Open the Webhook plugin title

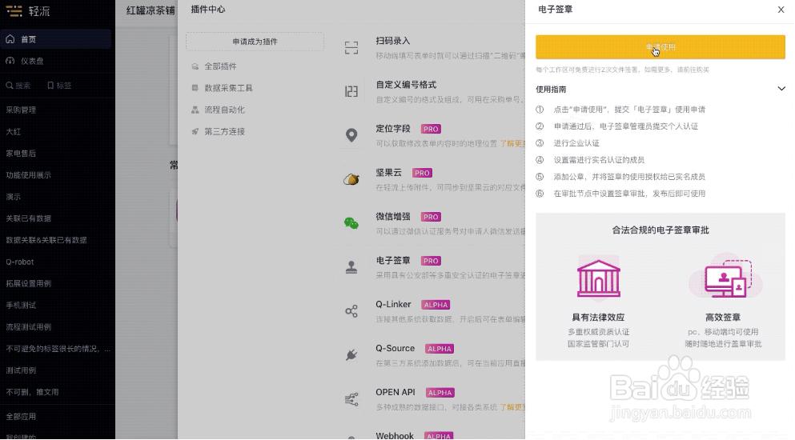coord(395,436)
